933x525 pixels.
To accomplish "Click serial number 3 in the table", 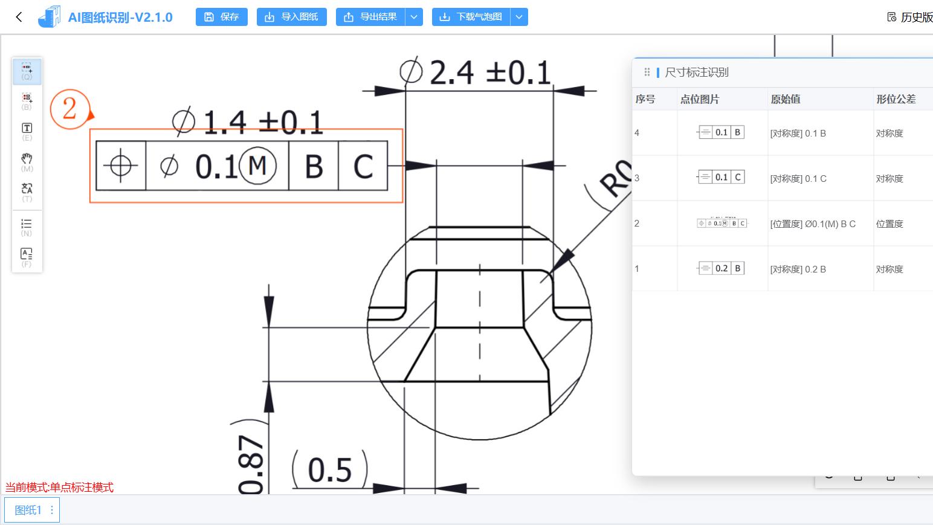I will click(x=637, y=178).
